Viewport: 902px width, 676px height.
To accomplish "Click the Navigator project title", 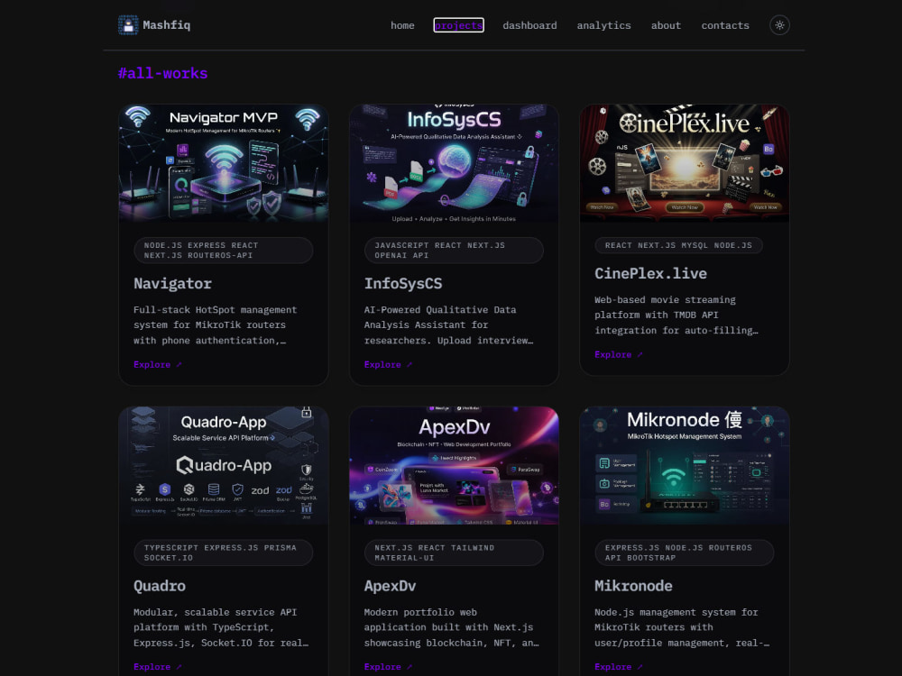I will point(172,283).
